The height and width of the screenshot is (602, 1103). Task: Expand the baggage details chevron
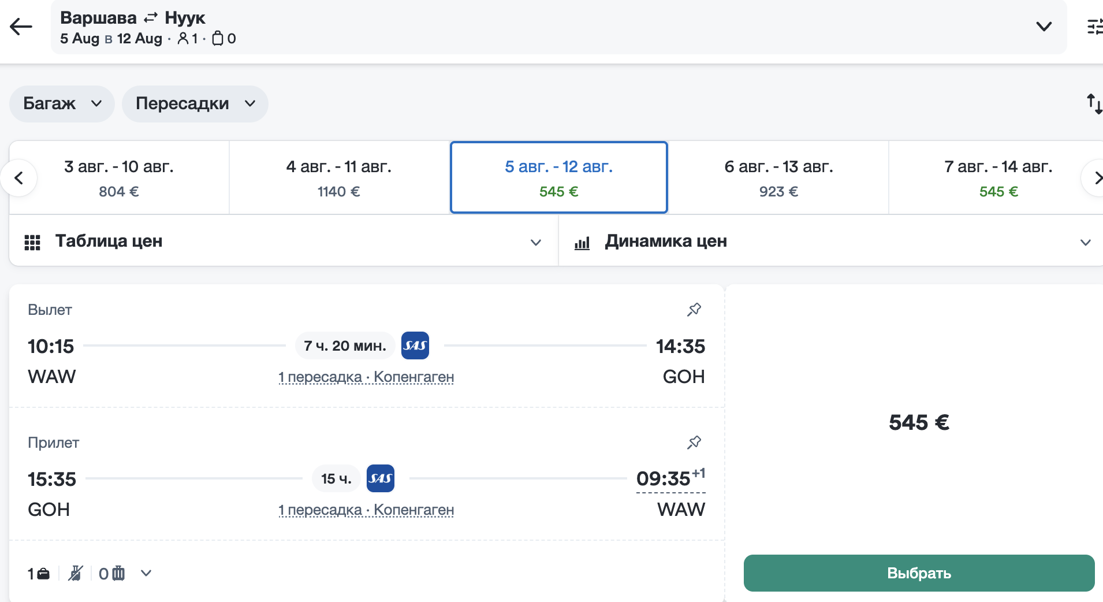point(146,573)
